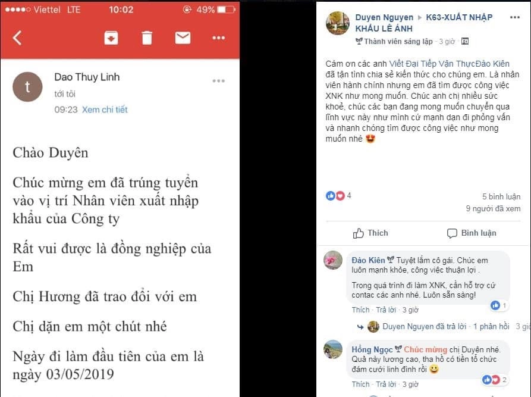The width and height of the screenshot is (531, 397).
Task: Open message options beside Dao Thuy Linh
Action: point(218,81)
